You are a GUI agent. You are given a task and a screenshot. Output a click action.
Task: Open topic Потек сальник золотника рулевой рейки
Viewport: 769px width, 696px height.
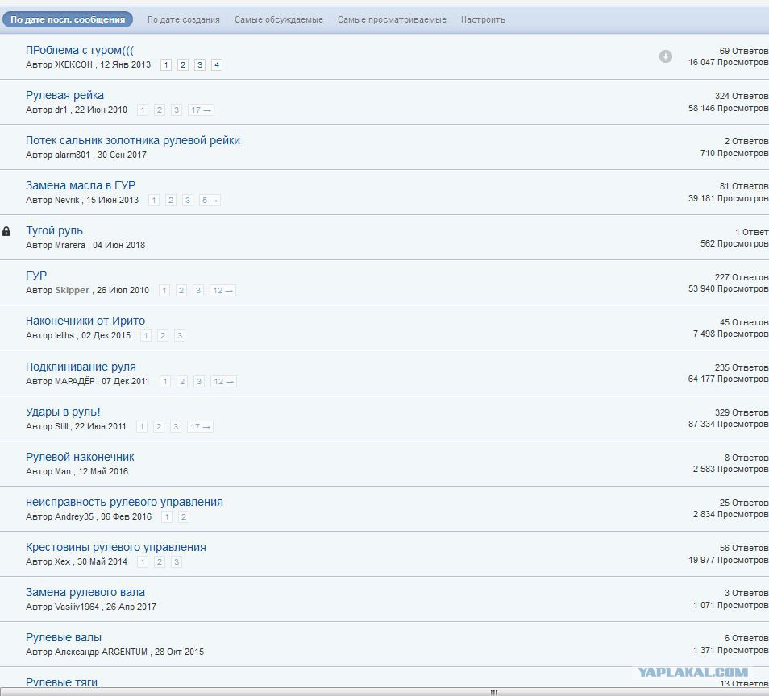coord(133,140)
